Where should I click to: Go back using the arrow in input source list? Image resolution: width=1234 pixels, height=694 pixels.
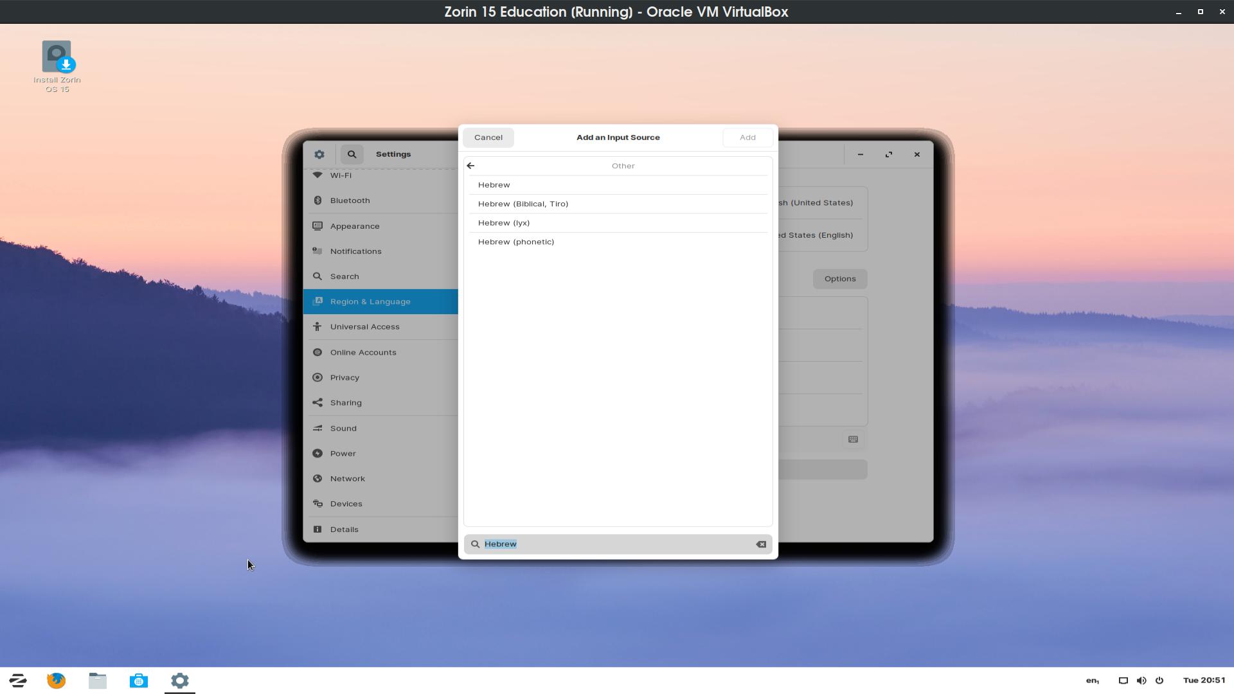470,166
